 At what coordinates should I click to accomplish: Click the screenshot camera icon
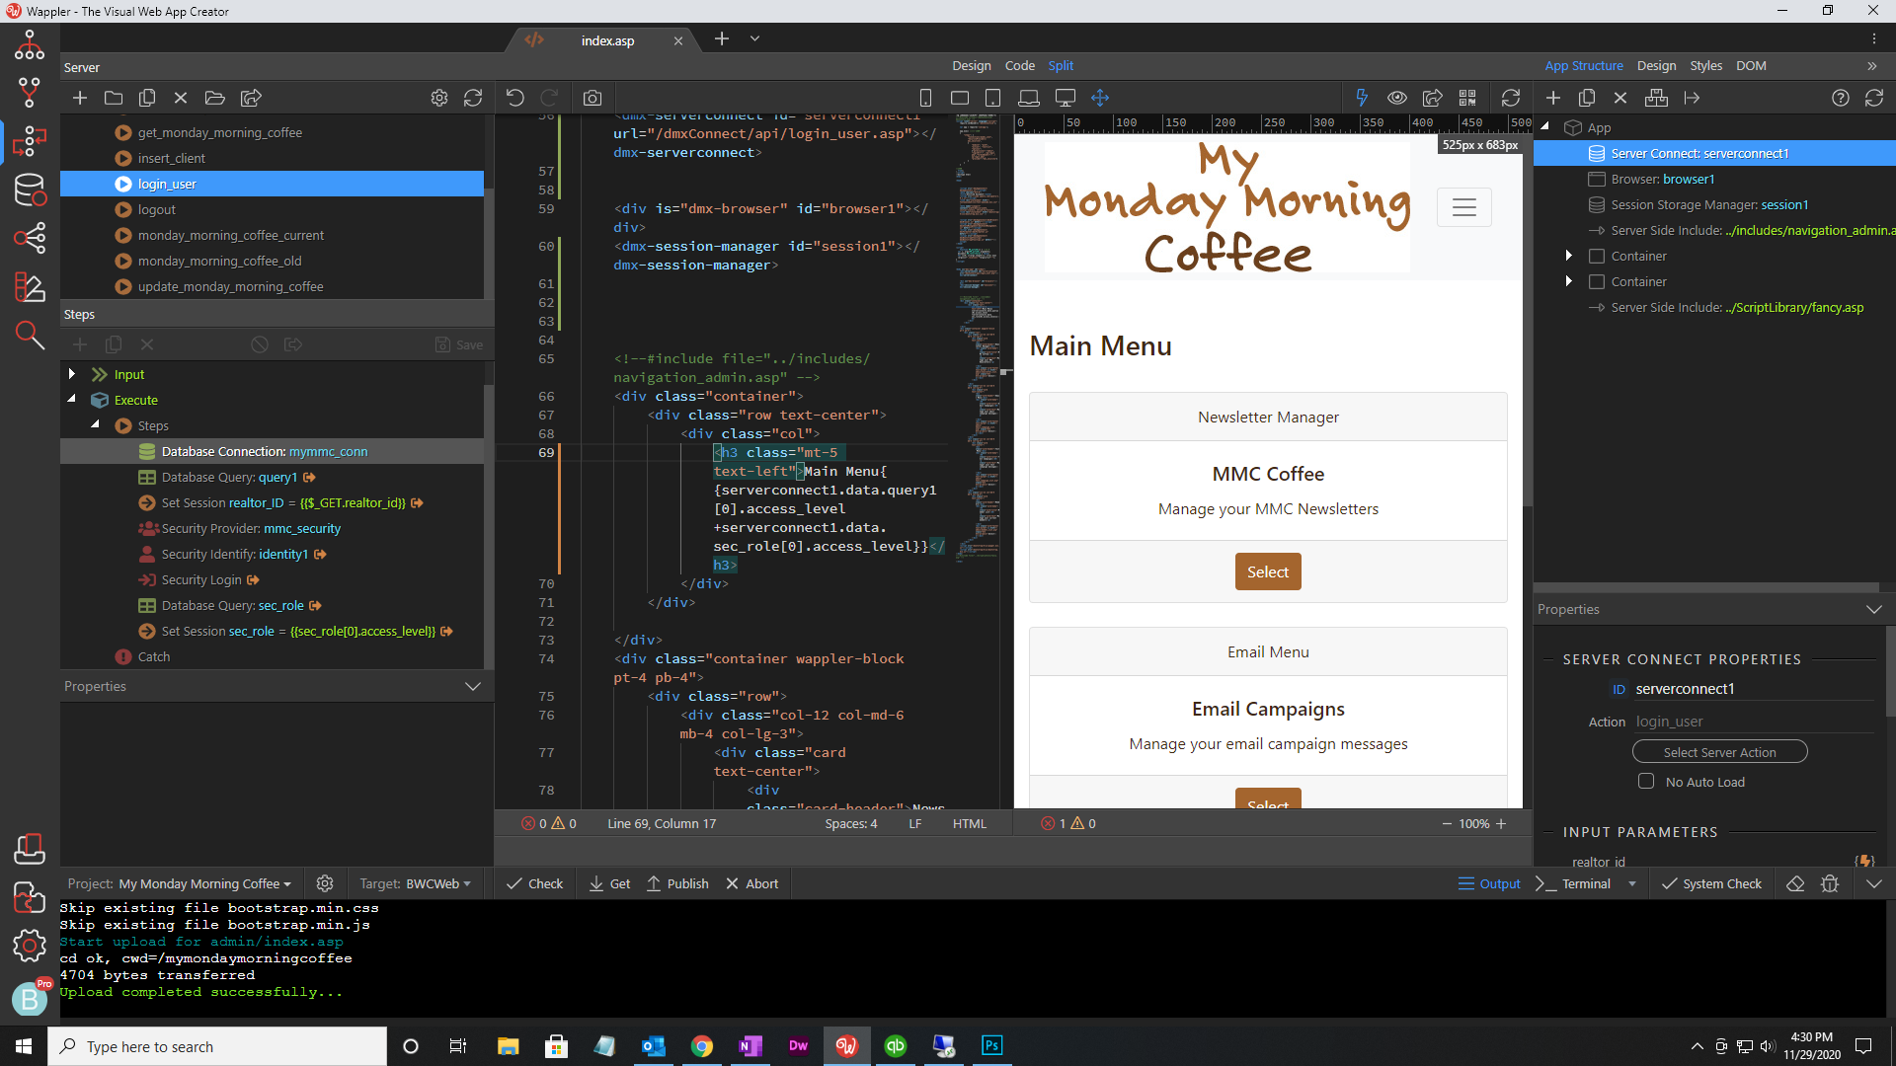pyautogui.click(x=592, y=98)
